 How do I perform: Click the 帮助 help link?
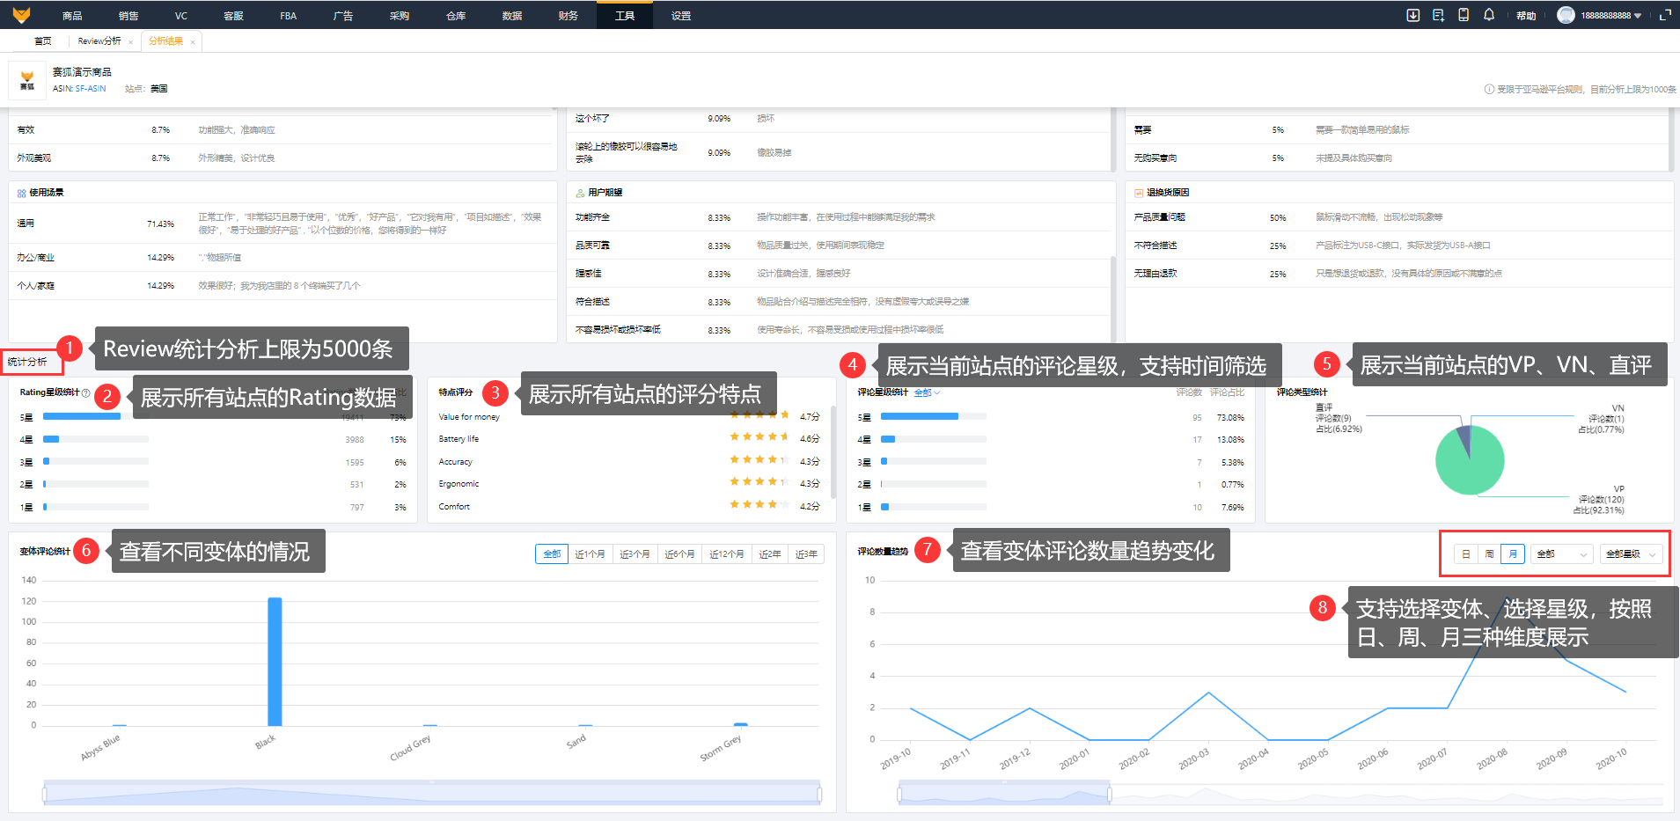click(x=1526, y=16)
